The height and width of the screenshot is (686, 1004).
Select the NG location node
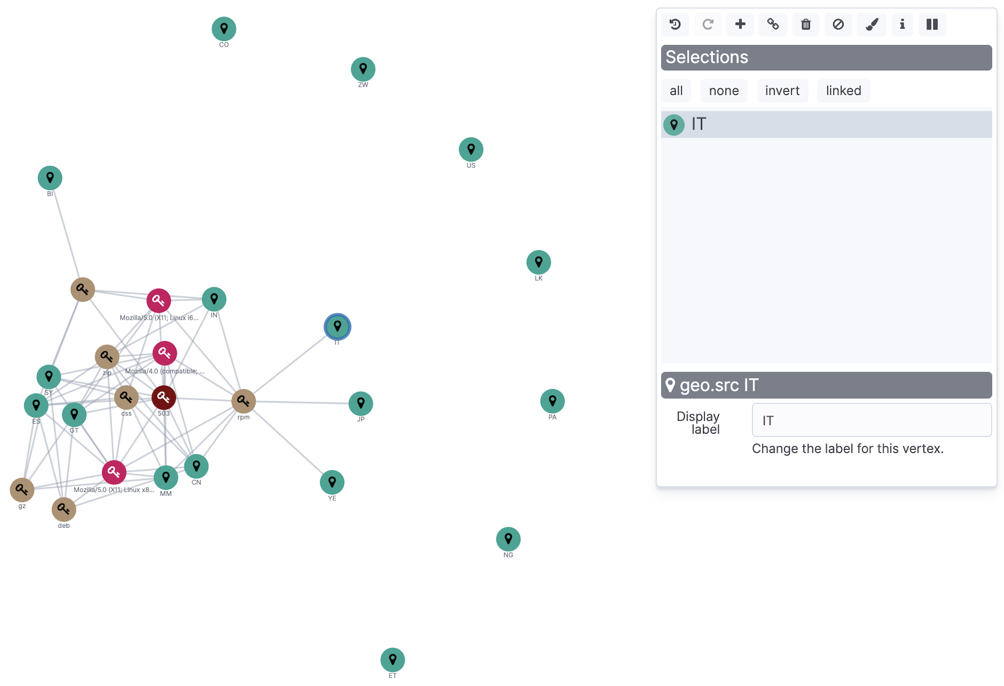pos(508,539)
